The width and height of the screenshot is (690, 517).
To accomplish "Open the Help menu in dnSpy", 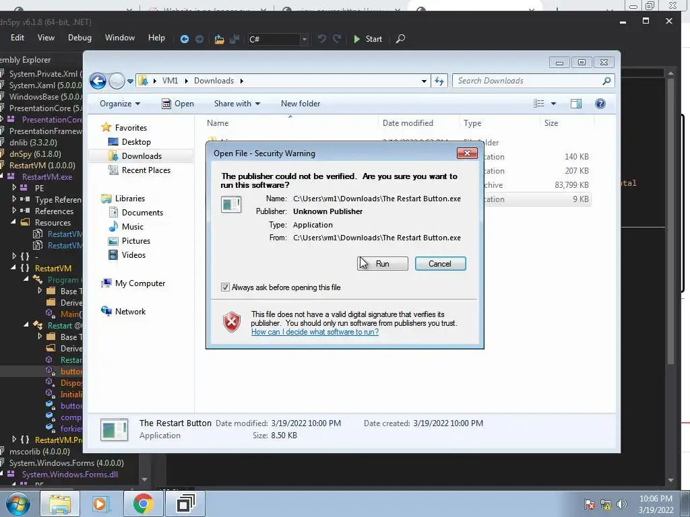I will click(x=156, y=38).
